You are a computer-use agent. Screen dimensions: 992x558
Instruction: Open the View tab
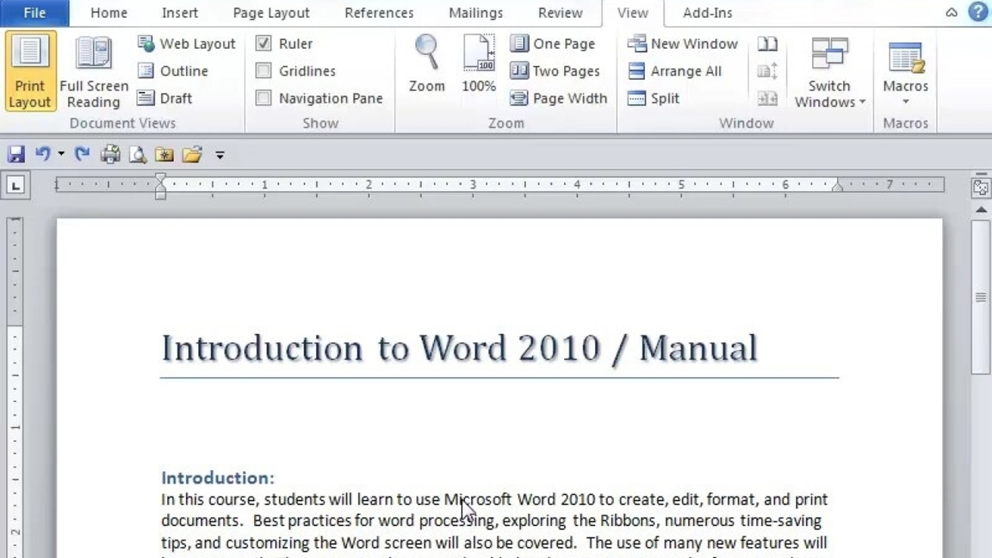pyautogui.click(x=633, y=12)
